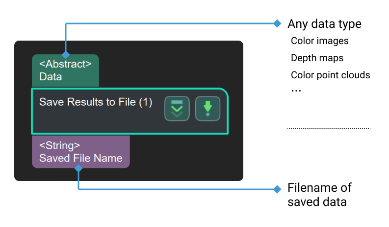
Task: Click the green down-arrow single run icon
Action: (x=207, y=109)
